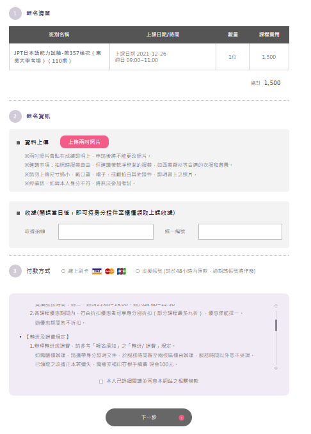This screenshot has height=434, width=311.
Task: Click the 下一步 next step button
Action: point(148,417)
